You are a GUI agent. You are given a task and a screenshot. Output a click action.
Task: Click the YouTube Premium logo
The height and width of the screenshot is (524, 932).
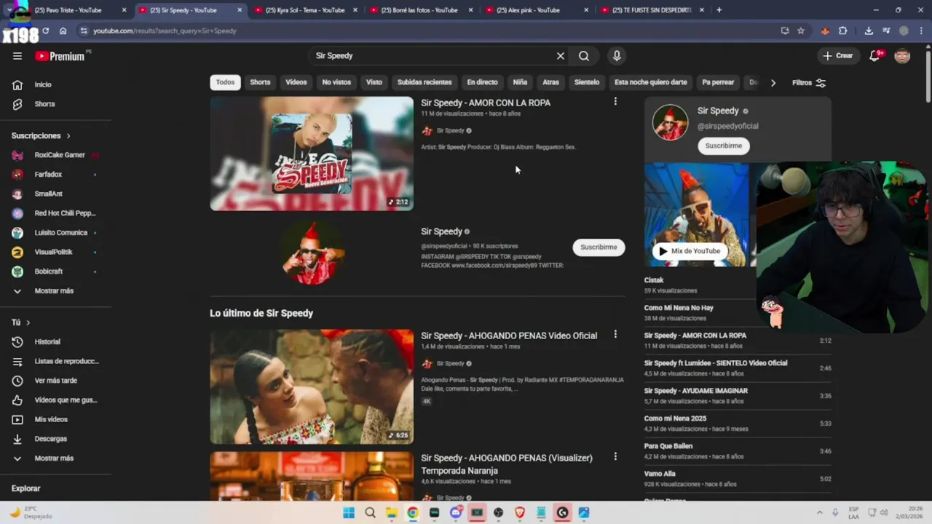(60, 56)
